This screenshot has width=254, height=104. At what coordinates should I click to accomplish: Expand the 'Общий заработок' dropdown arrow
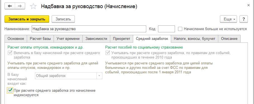tap(99, 76)
